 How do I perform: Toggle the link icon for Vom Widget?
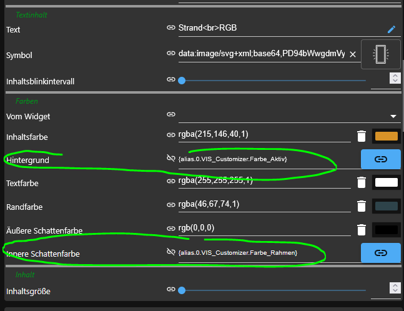170,114
